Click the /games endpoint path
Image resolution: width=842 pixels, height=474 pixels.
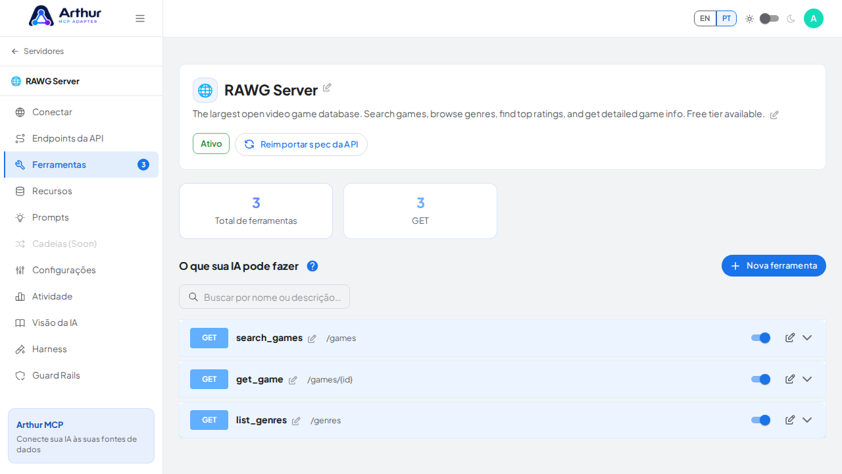pyautogui.click(x=341, y=338)
